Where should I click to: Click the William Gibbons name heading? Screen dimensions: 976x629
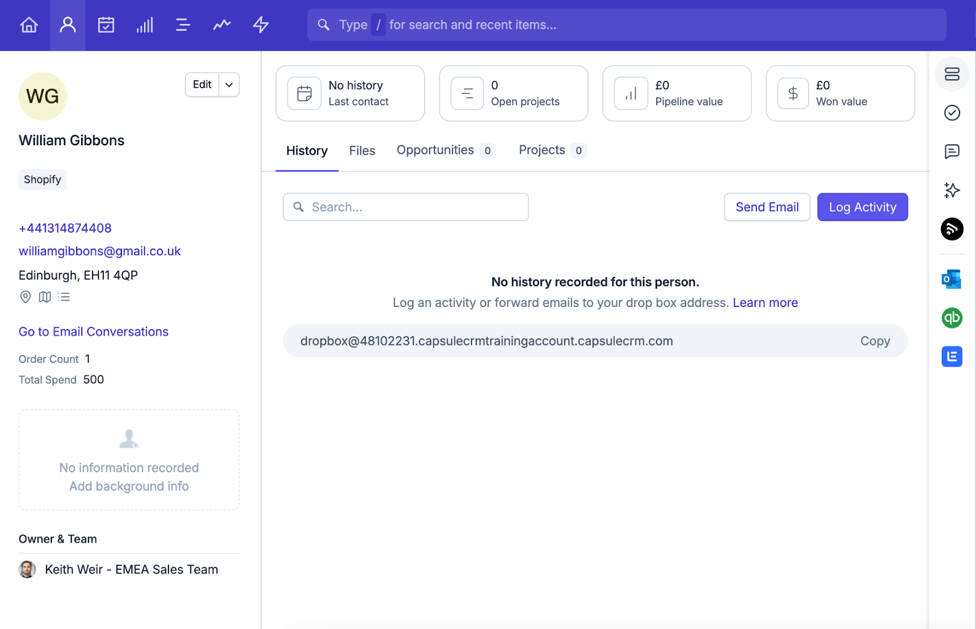point(71,140)
